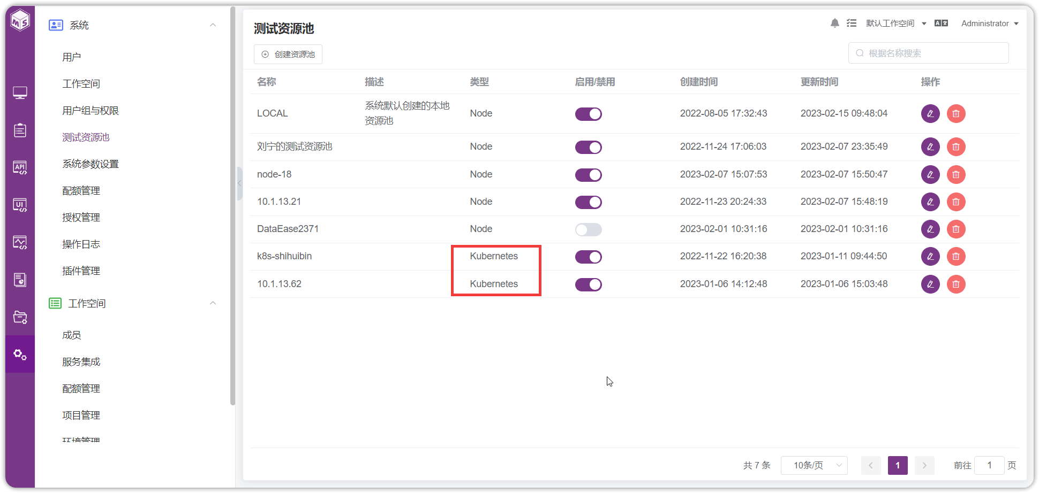
Task: Collapse the 系统 menu section
Action: (x=213, y=25)
